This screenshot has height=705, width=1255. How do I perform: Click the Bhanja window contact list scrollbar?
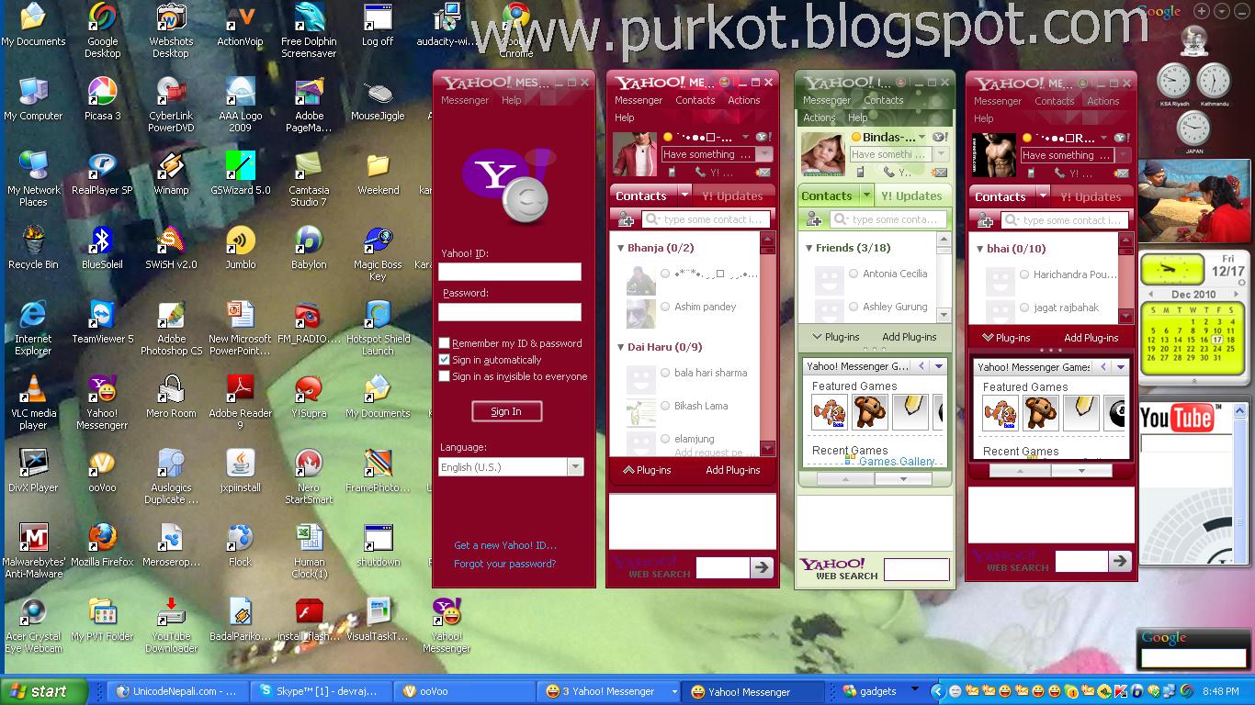click(768, 345)
